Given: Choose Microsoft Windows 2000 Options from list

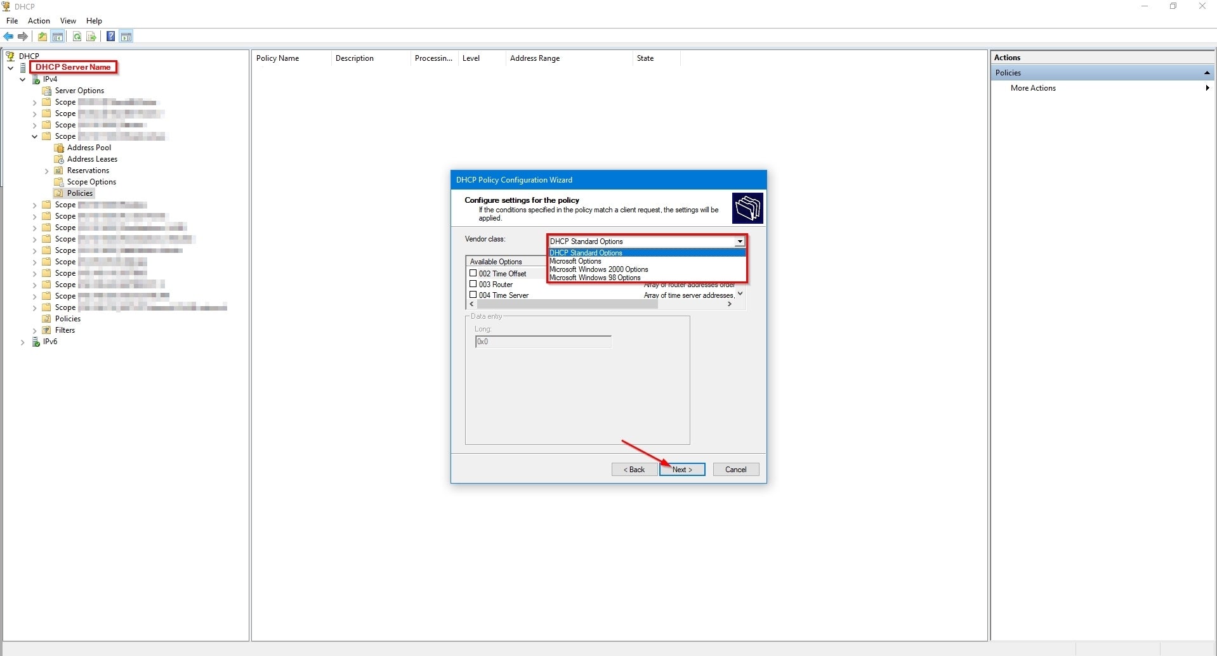Looking at the screenshot, I should click(598, 269).
